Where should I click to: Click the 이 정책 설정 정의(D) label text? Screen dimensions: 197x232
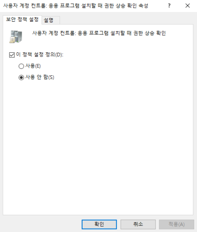point(40,54)
